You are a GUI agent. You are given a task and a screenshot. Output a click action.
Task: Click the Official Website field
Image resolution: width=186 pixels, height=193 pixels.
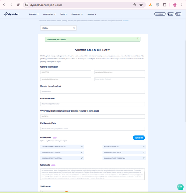click(93, 104)
